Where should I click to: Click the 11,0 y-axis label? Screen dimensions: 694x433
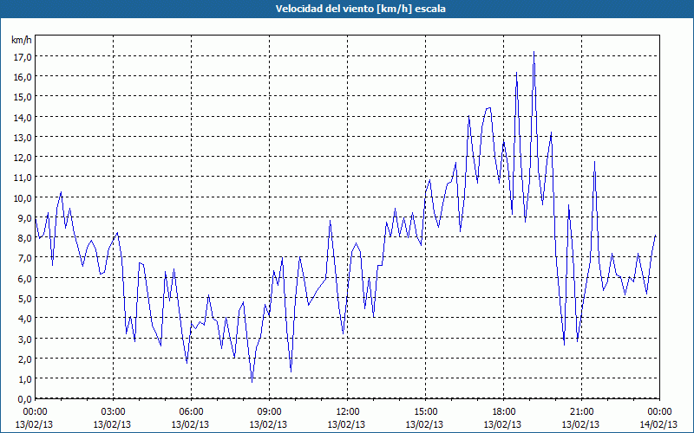click(23, 178)
